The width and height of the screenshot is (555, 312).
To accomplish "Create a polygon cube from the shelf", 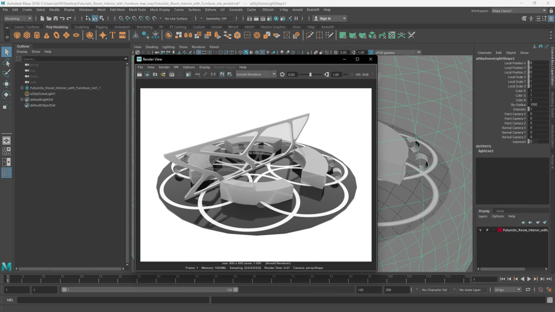I will tap(27, 35).
